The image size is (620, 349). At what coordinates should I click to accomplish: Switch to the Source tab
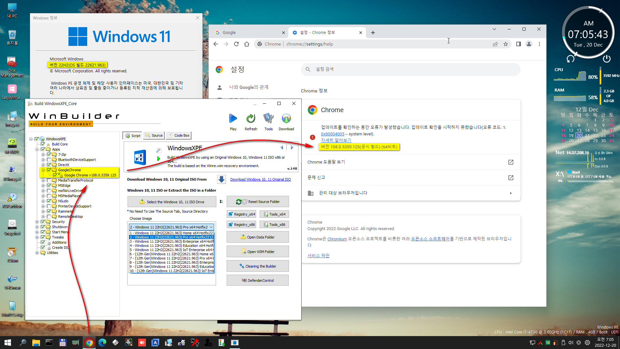pyautogui.click(x=154, y=135)
